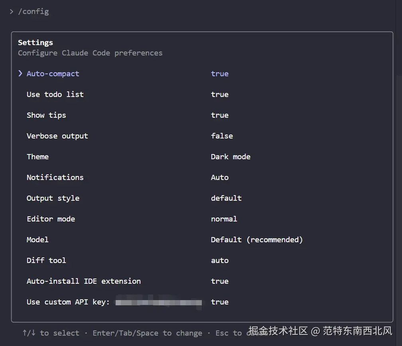Change Output style from default
Screen dimensions: 402x346
pyautogui.click(x=53, y=198)
